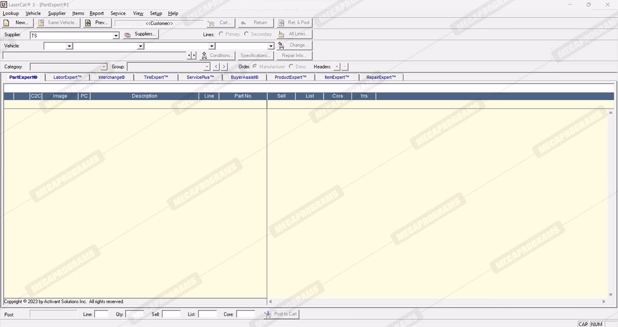Switch to the LaborExpert tab
This screenshot has height=327, width=618.
pos(67,77)
